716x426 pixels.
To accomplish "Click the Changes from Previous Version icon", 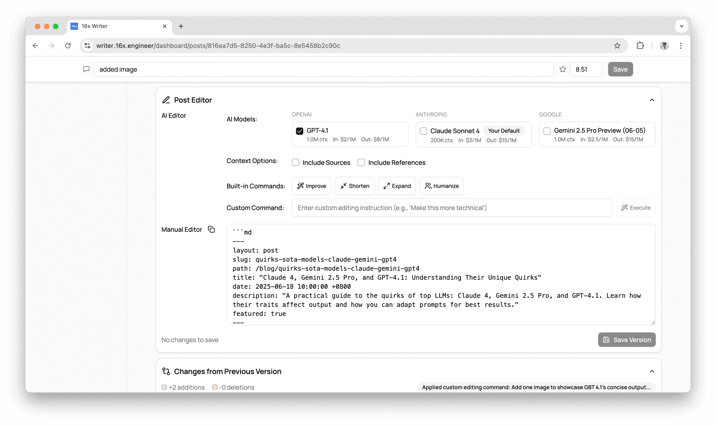I will 166,371.
